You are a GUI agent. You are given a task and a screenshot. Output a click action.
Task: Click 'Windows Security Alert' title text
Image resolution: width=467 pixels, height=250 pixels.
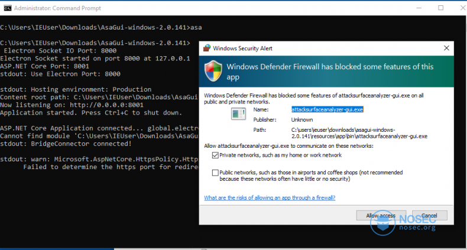pyautogui.click(x=242, y=48)
